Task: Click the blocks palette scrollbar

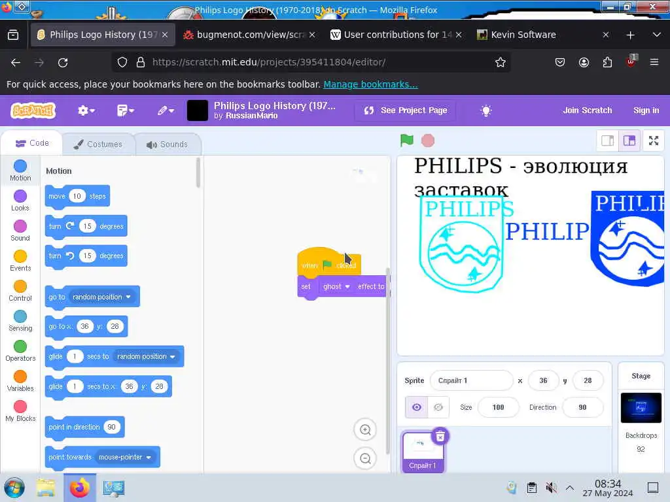Action: click(198, 173)
